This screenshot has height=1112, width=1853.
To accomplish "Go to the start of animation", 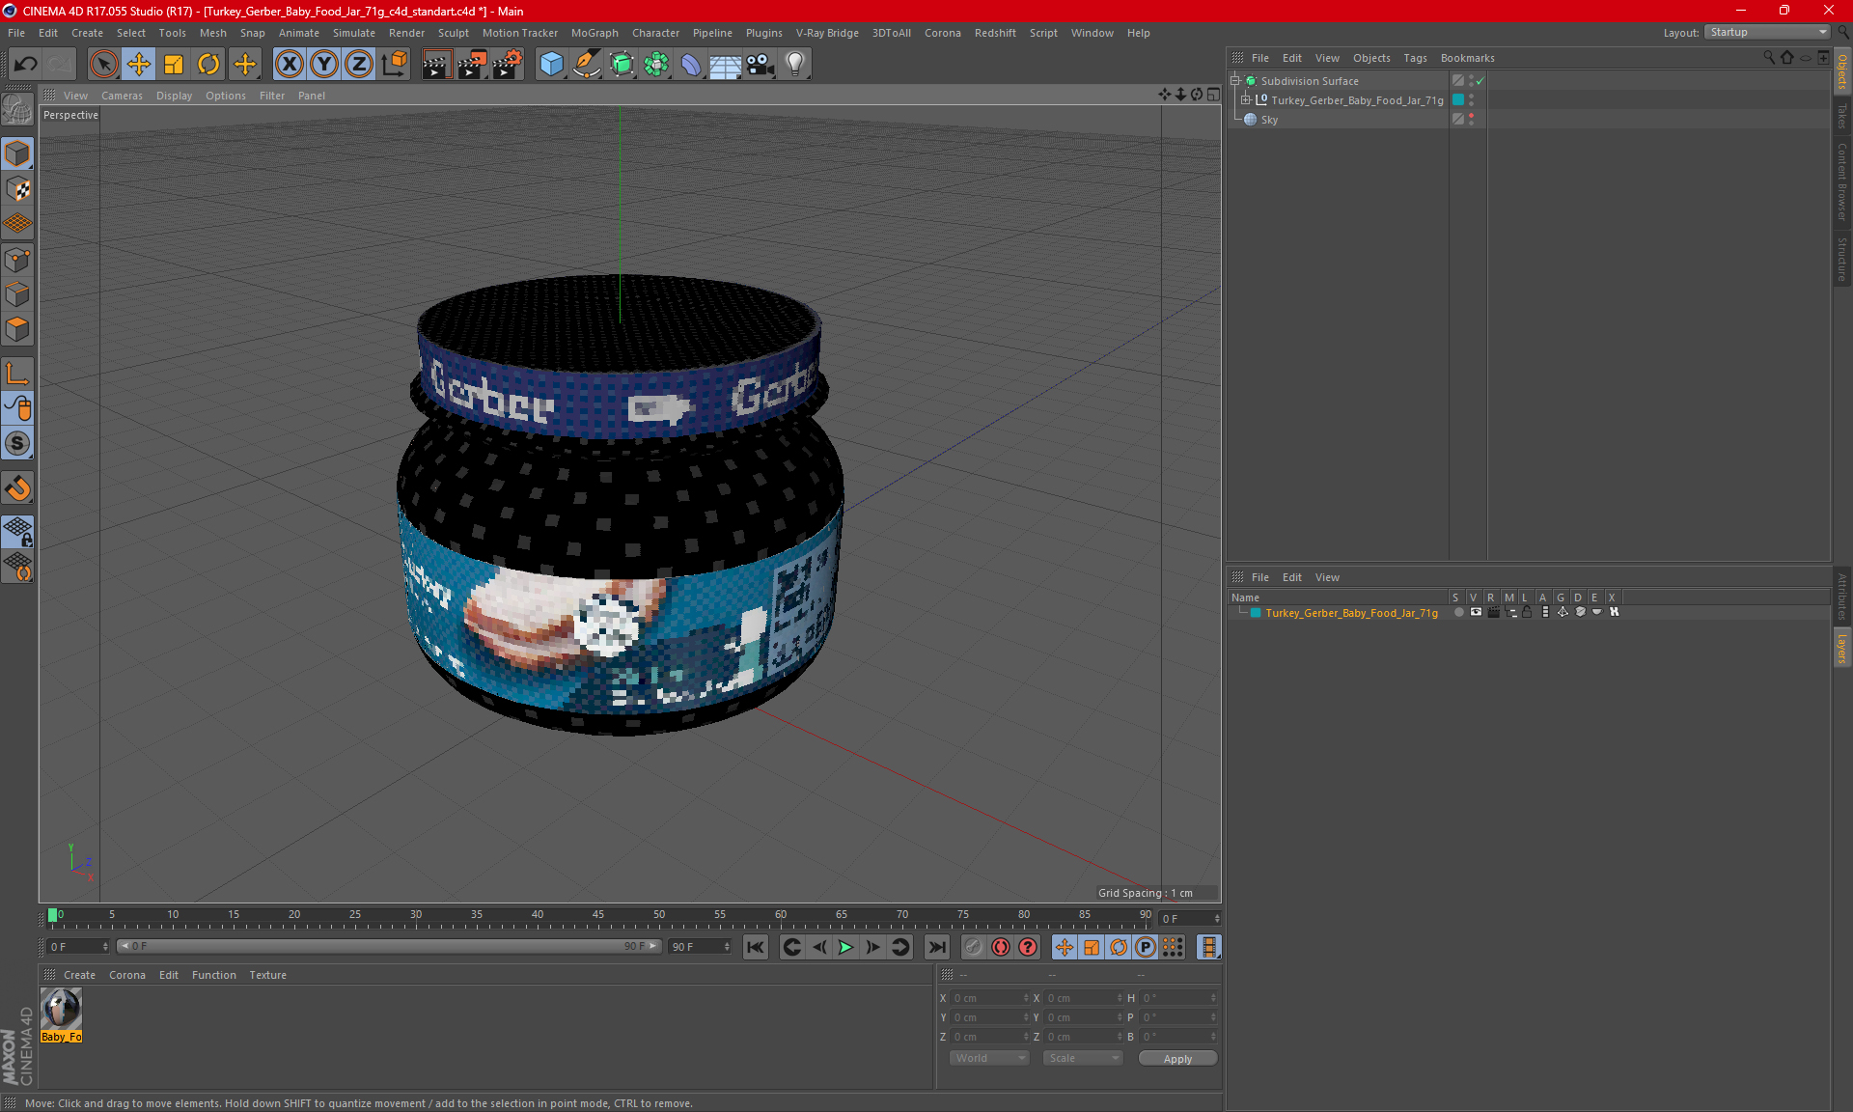I will pyautogui.click(x=756, y=947).
